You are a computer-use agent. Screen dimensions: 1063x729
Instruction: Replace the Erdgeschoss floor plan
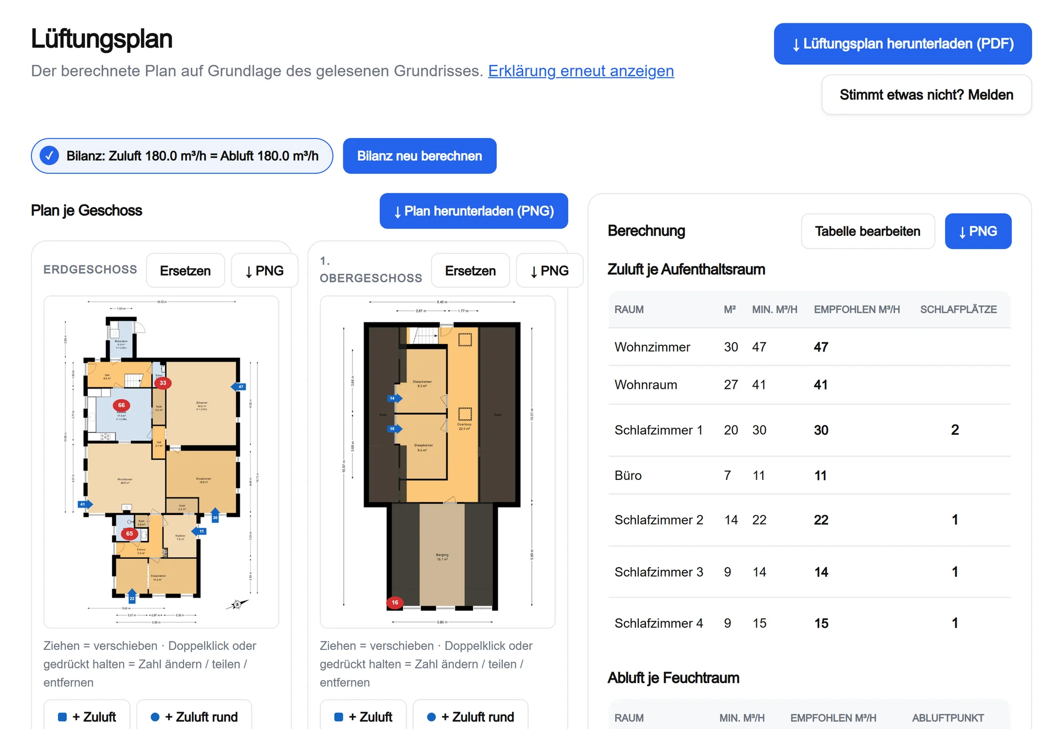click(185, 270)
